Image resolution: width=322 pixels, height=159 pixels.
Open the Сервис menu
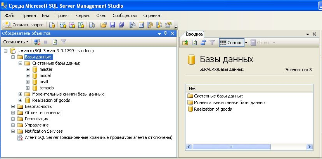pos(83,15)
